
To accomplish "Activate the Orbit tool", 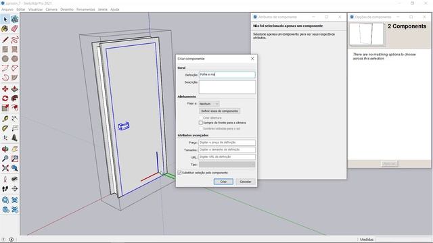I will 5,149.
